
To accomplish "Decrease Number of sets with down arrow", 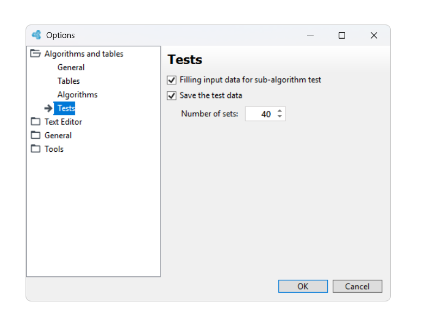I will point(279,116).
